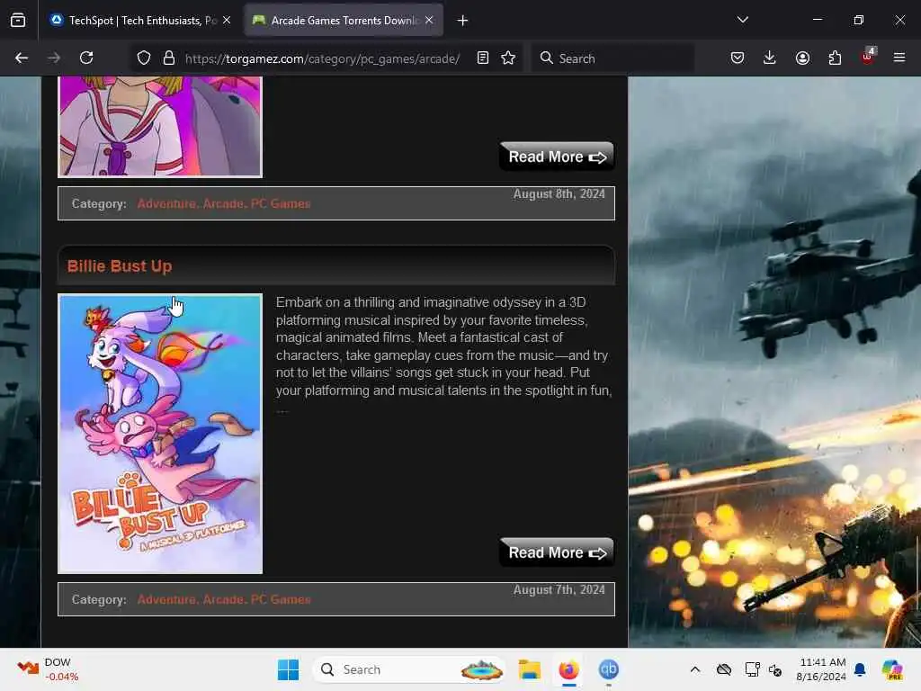The width and height of the screenshot is (921, 691).
Task: Open the Firefox account menu
Action: (802, 58)
